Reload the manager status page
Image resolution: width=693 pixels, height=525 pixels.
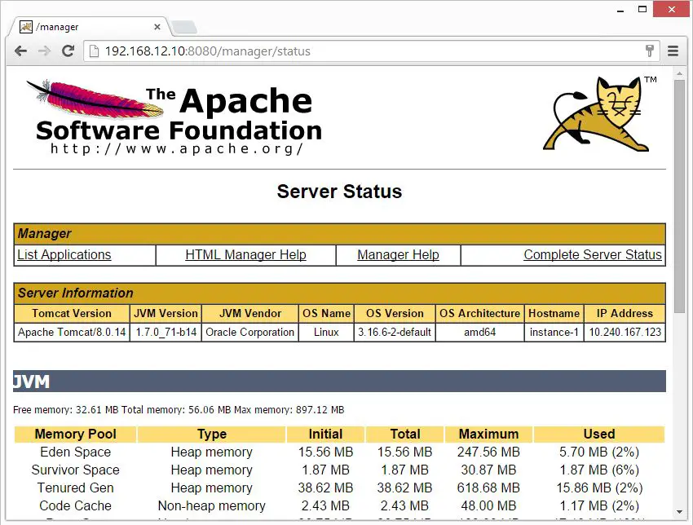pos(68,51)
